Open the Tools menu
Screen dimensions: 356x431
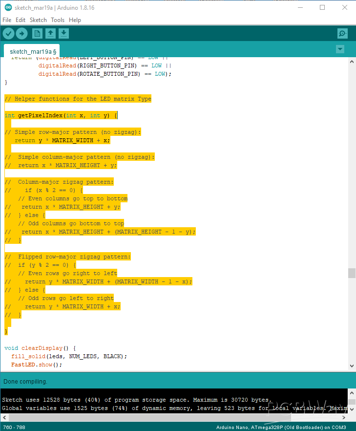[58, 20]
